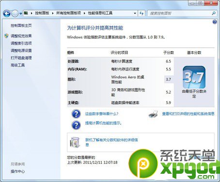The height and width of the screenshot is (182, 220).
Task: Open 打开磁盘清理 link
Action: [21, 58]
